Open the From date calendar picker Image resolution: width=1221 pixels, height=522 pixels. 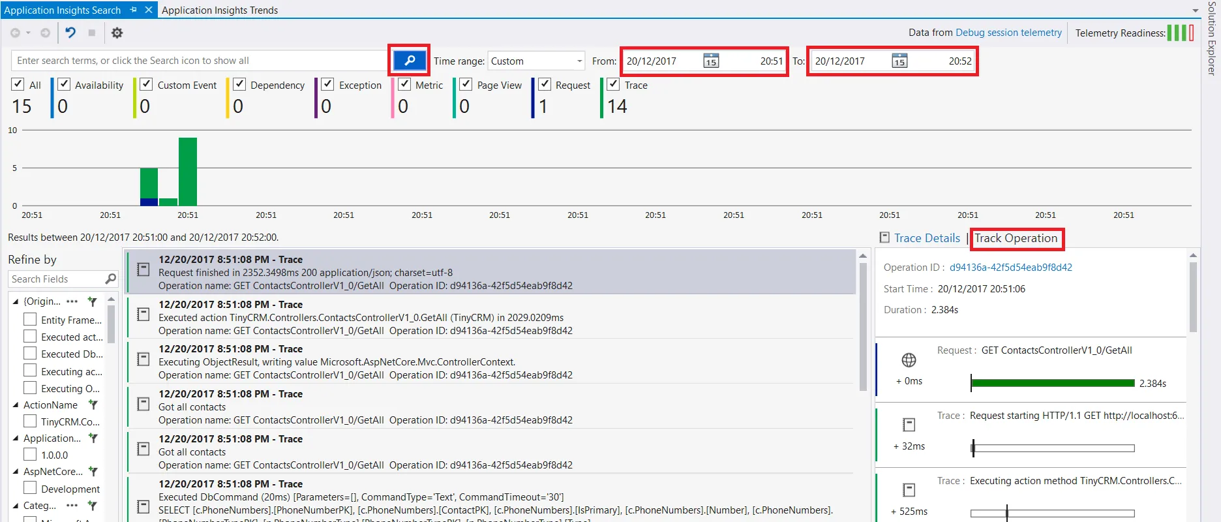711,61
